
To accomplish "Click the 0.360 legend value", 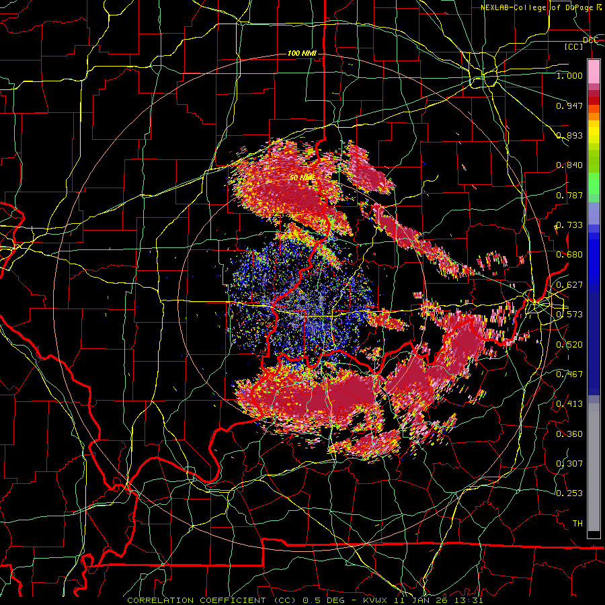I will pyautogui.click(x=569, y=434).
